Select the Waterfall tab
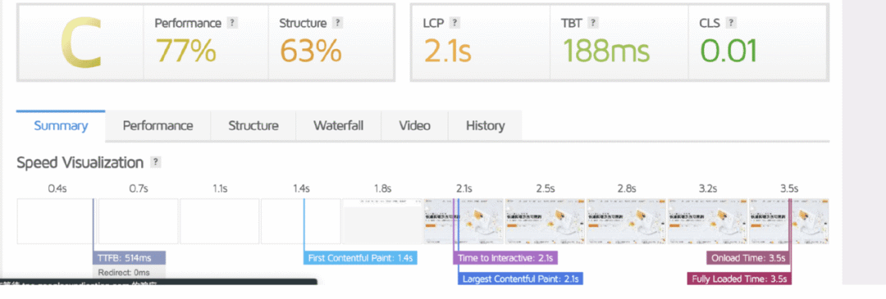 (x=339, y=126)
